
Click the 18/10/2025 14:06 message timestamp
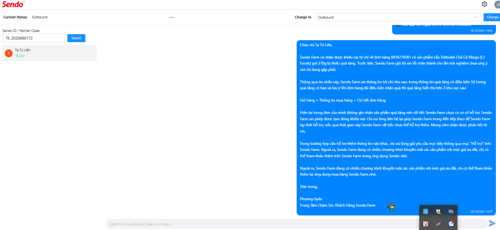[x=481, y=31]
